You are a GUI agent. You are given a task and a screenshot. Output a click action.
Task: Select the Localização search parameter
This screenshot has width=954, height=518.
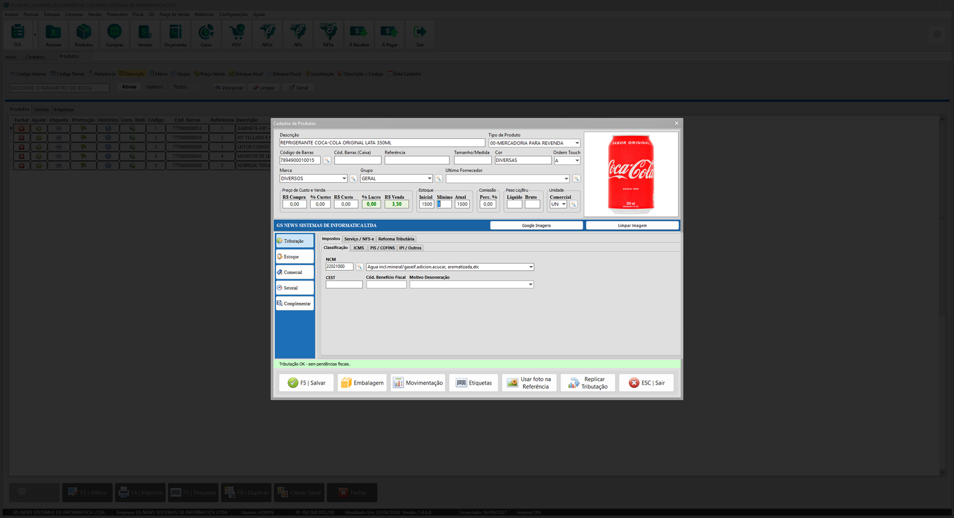pyautogui.click(x=320, y=74)
